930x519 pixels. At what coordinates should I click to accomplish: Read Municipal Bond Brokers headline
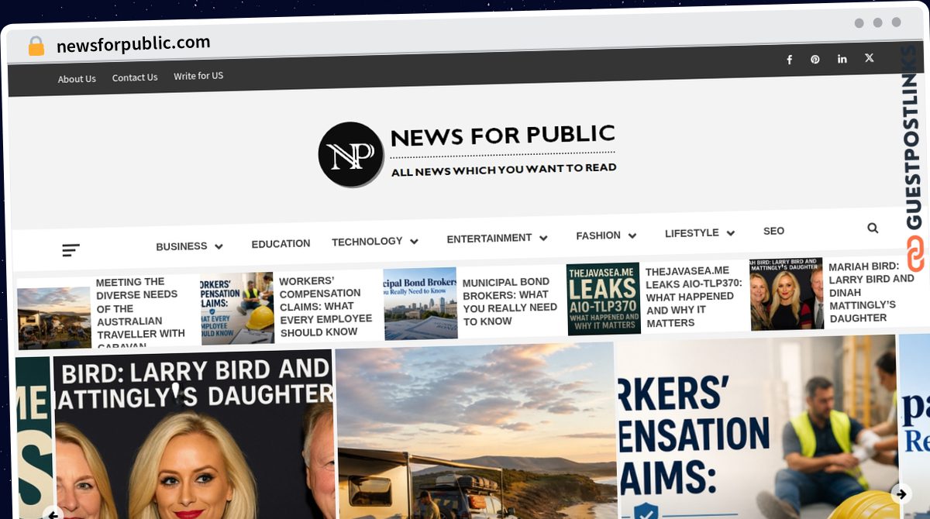[510, 301]
